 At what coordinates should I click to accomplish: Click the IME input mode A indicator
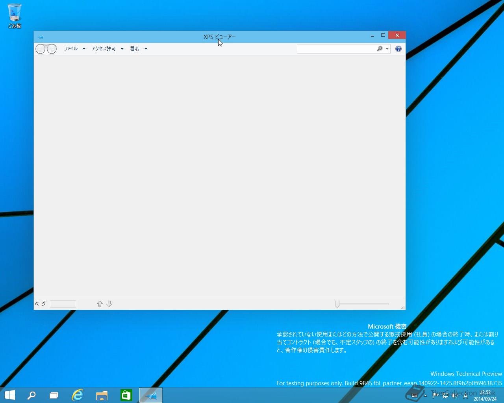(x=465, y=396)
